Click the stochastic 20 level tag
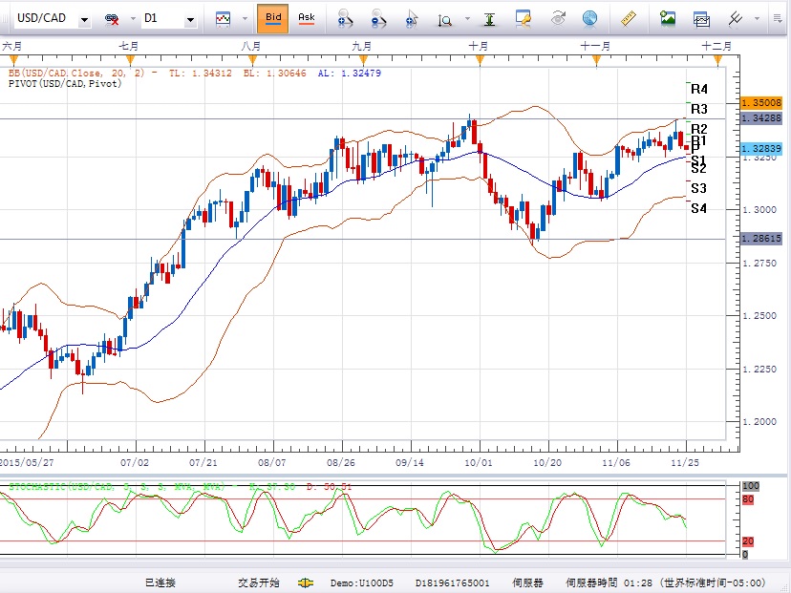This screenshot has height=593, width=791. [x=748, y=541]
